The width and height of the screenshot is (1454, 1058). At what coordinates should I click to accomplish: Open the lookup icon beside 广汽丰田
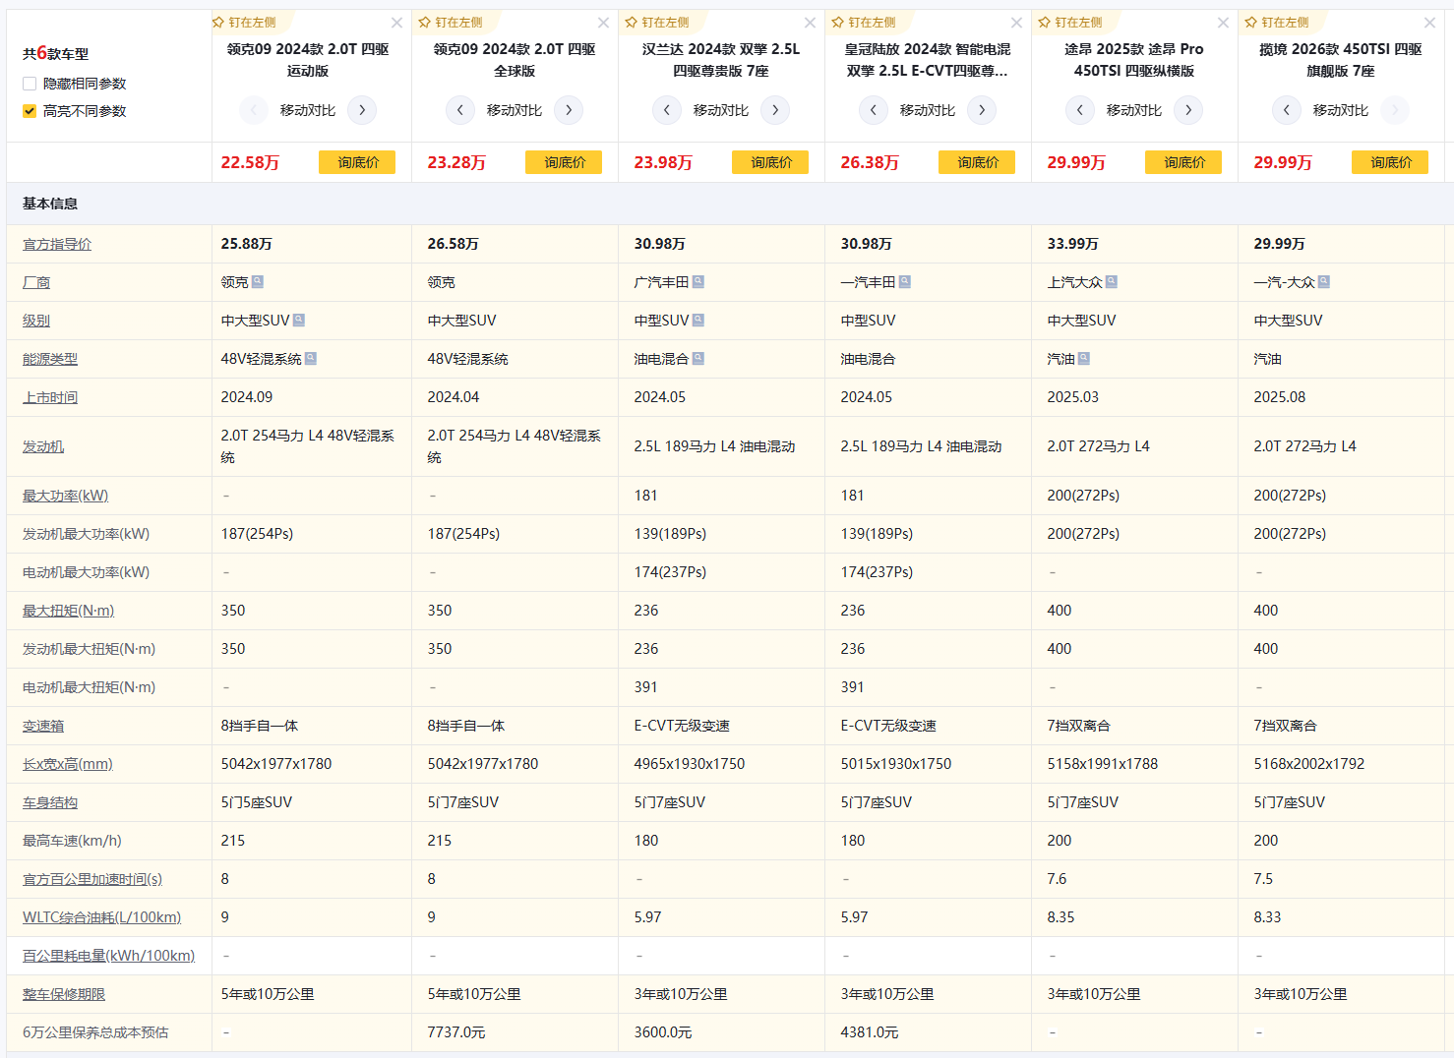coord(698,282)
